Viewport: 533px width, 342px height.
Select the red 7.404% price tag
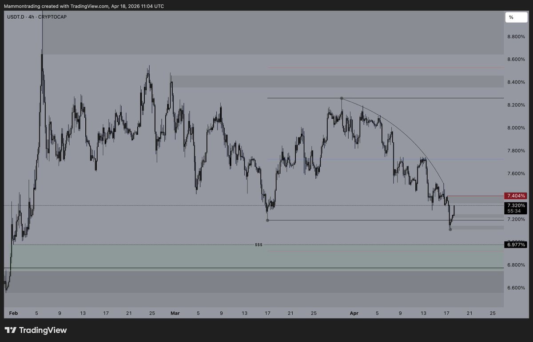click(x=516, y=196)
